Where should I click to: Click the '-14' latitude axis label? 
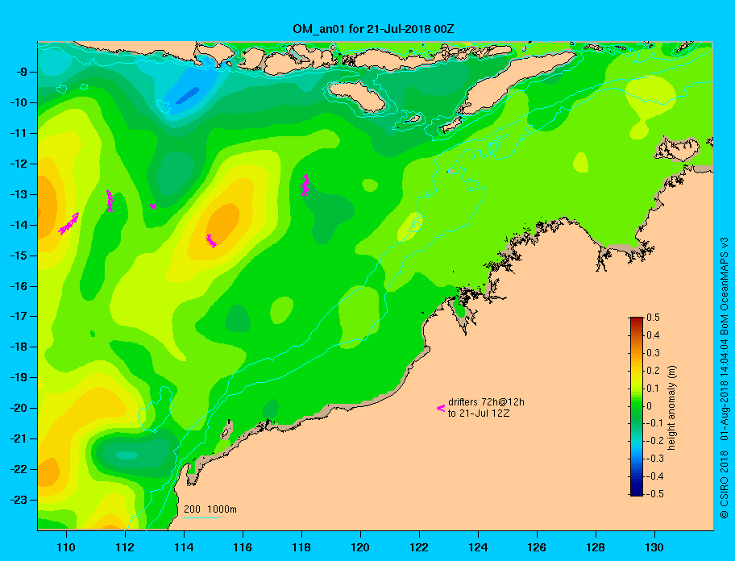[18, 225]
